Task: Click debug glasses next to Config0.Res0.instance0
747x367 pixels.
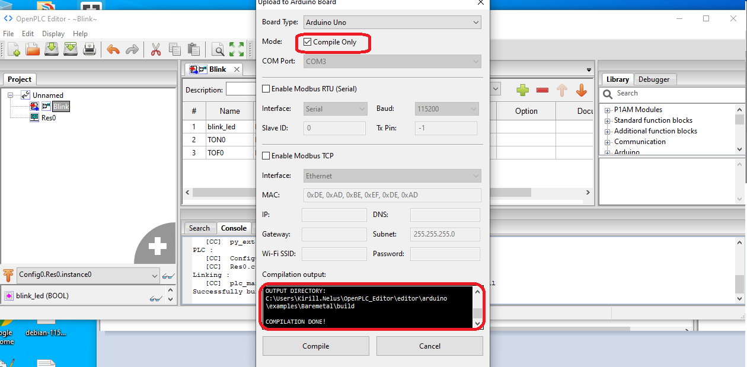Action: (x=168, y=276)
